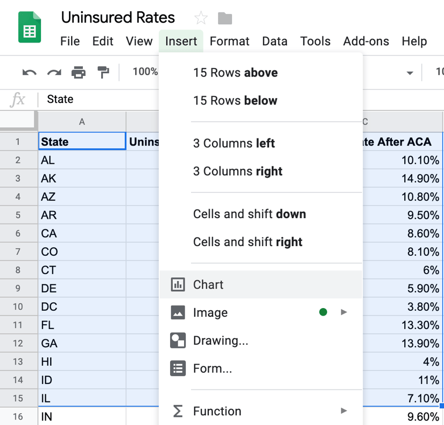This screenshot has width=444, height=425.
Task: Choose Cells and shift down
Action: click(x=250, y=214)
